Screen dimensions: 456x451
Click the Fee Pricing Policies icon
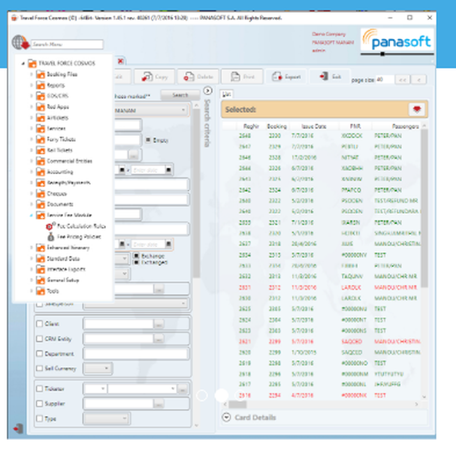[50, 236]
